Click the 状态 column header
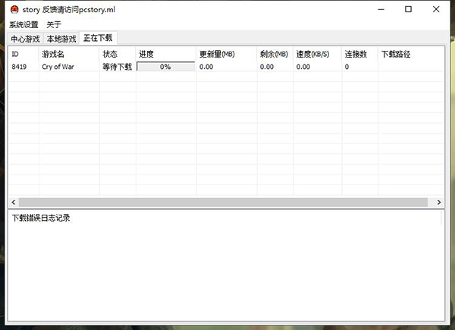Image resolution: width=455 pixels, height=330 pixels. [x=117, y=55]
